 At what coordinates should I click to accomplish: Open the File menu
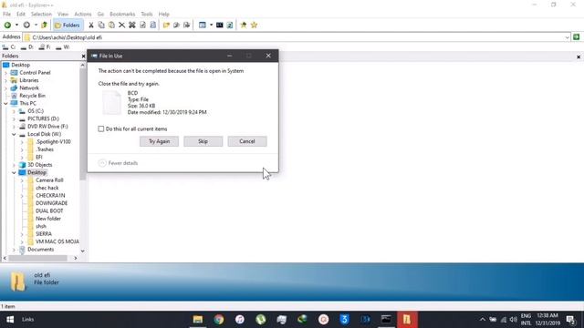tap(6, 15)
